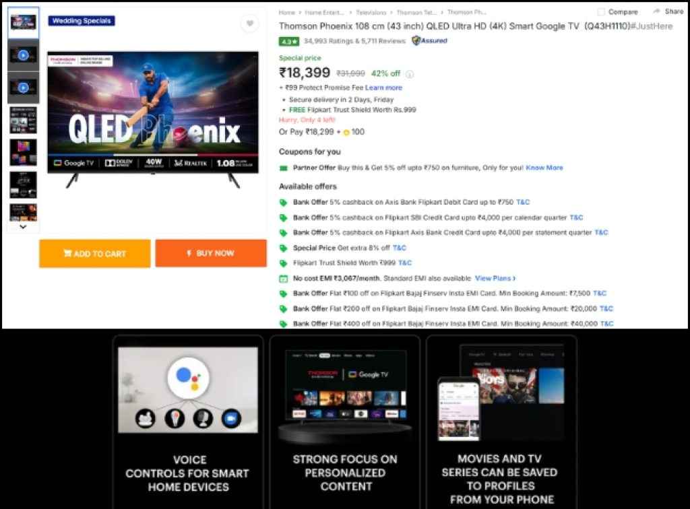Click the ADD TO CART button
Viewport: 690px width, 509px height.
click(x=95, y=254)
